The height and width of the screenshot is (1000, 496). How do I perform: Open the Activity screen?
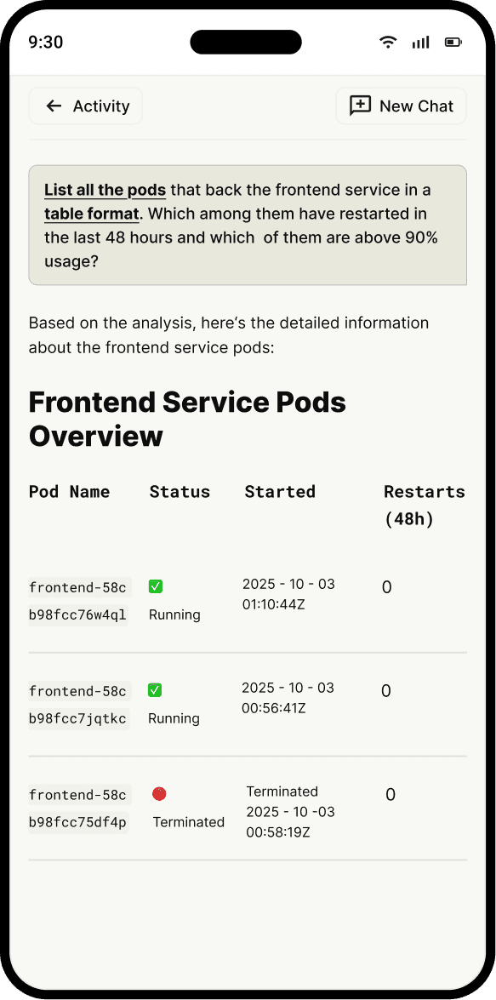85,106
